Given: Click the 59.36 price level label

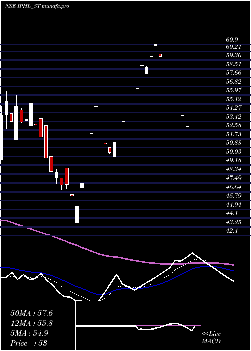Looking at the screenshot, I should (x=233, y=55).
